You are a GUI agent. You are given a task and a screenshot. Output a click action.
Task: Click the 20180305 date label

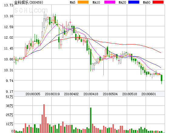(33, 94)
